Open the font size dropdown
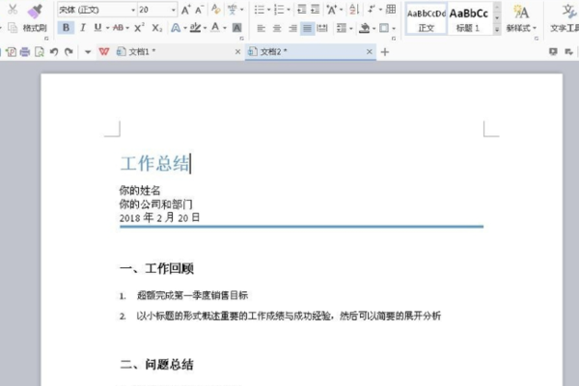Viewport: 579px width, 386px height. 173,10
